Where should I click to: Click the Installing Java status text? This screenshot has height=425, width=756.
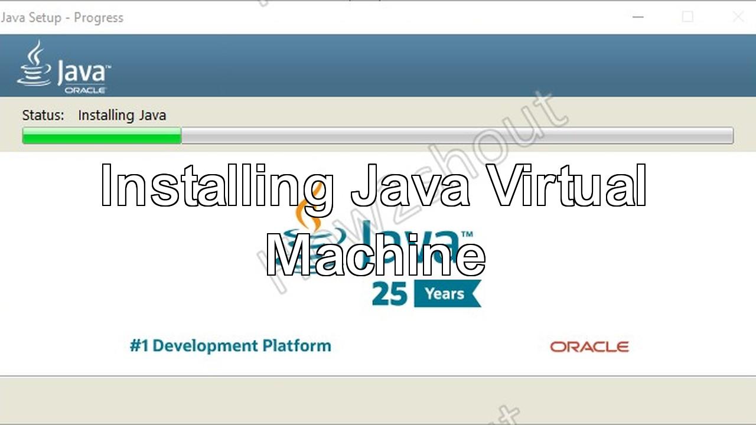click(x=122, y=115)
